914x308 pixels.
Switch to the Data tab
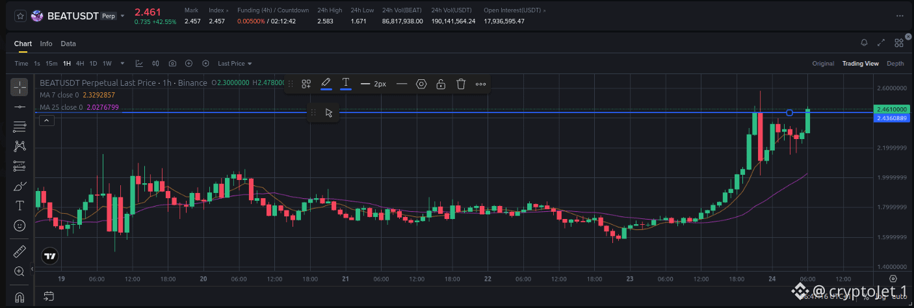pos(68,44)
